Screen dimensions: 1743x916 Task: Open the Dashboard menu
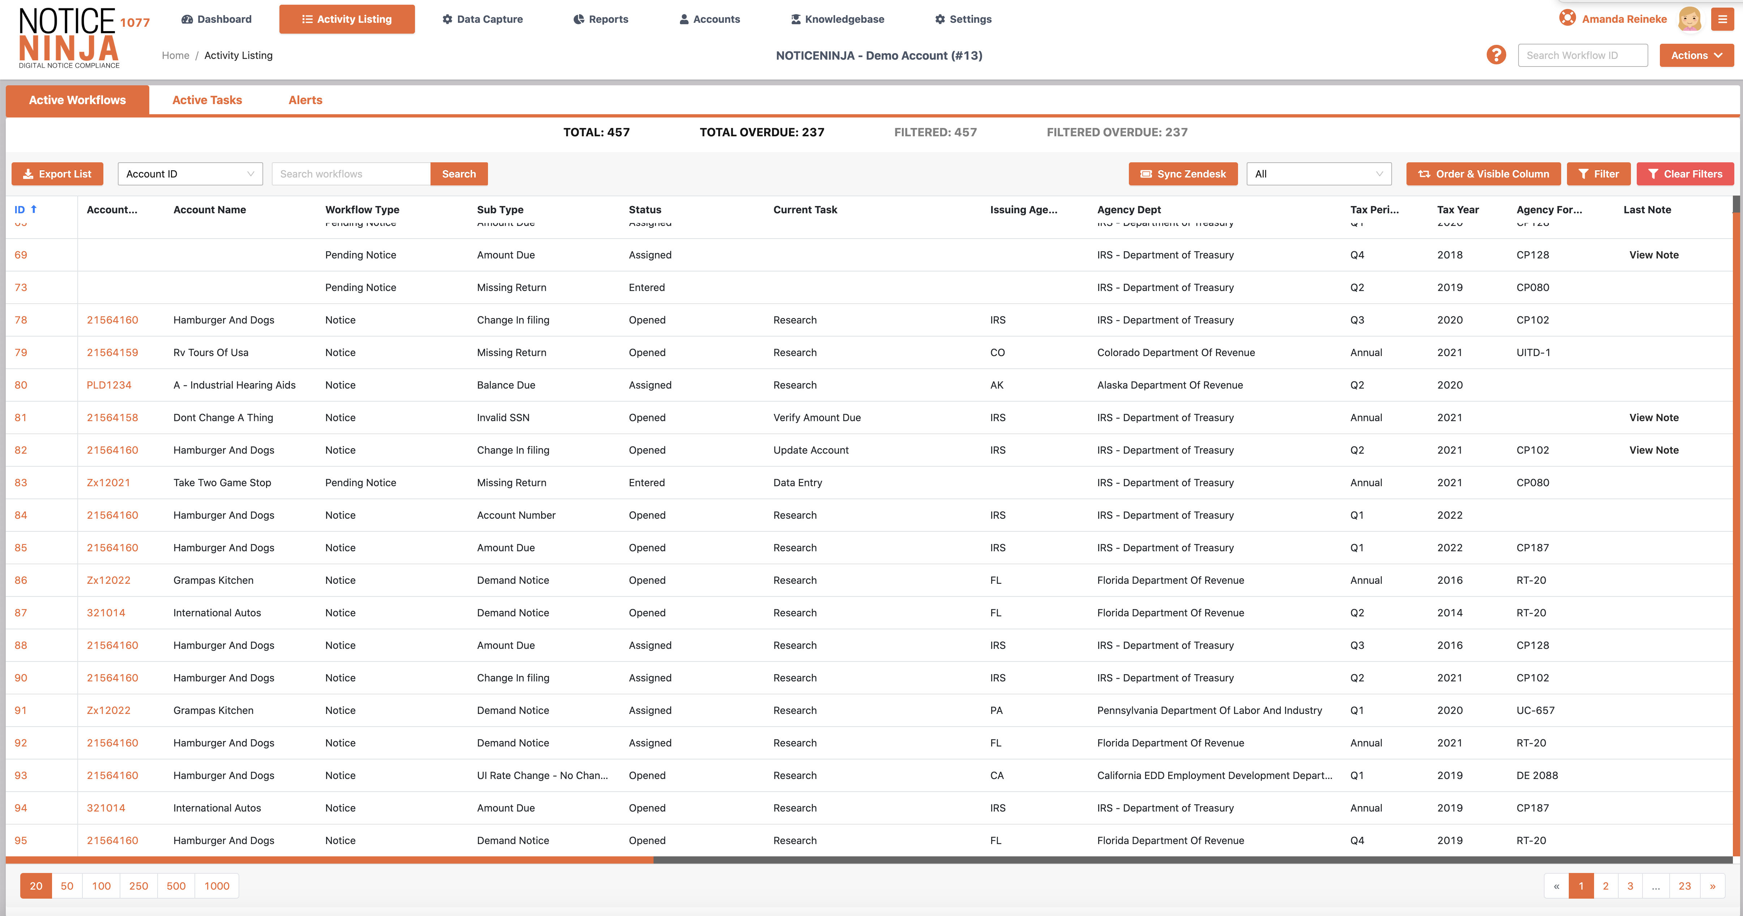pyautogui.click(x=217, y=19)
